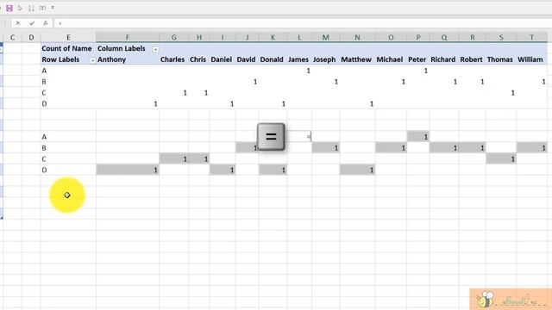Select the 'Joseph' column label
Image resolution: width=552 pixels, height=310 pixels.
324,59
